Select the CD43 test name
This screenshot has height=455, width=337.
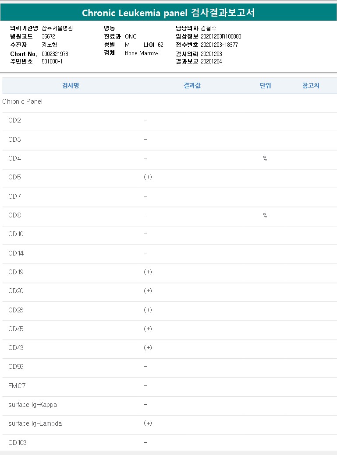tap(16, 348)
